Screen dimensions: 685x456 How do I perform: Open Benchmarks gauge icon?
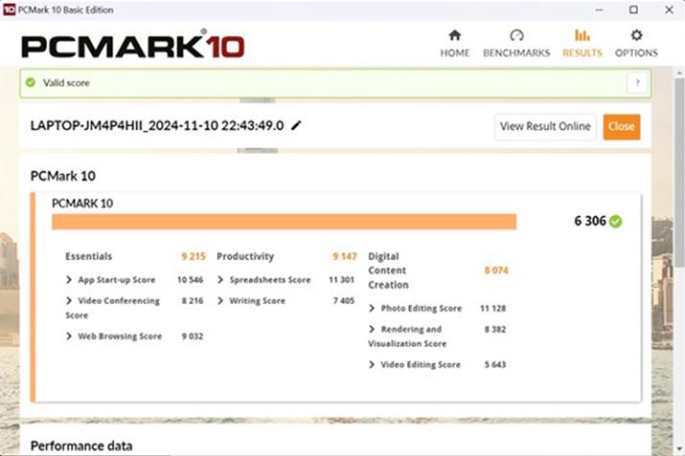516,35
